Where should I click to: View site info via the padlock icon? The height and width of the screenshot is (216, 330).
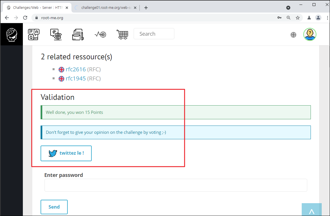tap(36, 18)
